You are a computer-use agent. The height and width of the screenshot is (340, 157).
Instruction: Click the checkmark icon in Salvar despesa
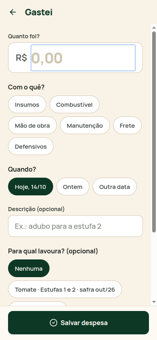pyautogui.click(x=53, y=323)
